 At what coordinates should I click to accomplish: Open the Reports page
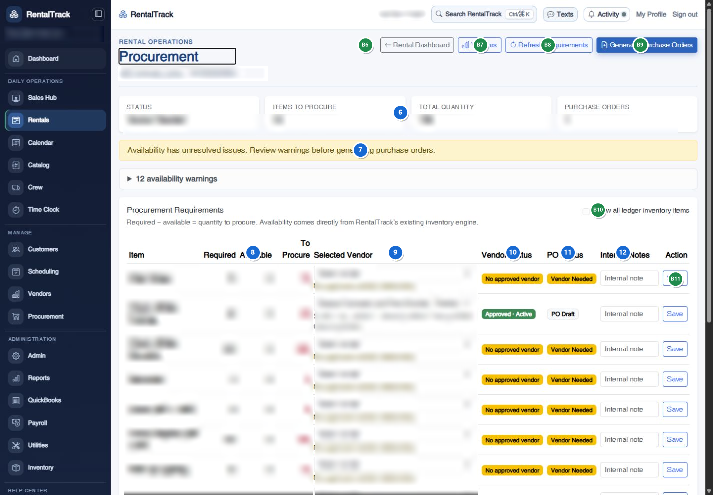(55, 378)
